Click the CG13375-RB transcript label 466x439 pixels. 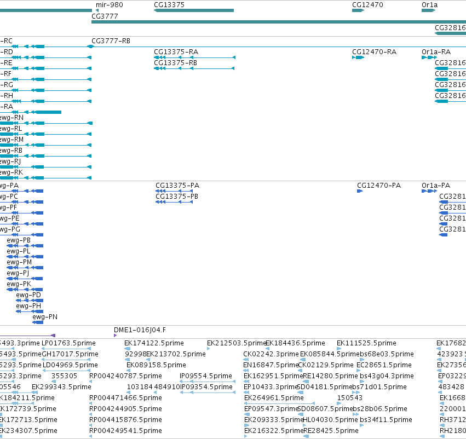(x=175, y=63)
